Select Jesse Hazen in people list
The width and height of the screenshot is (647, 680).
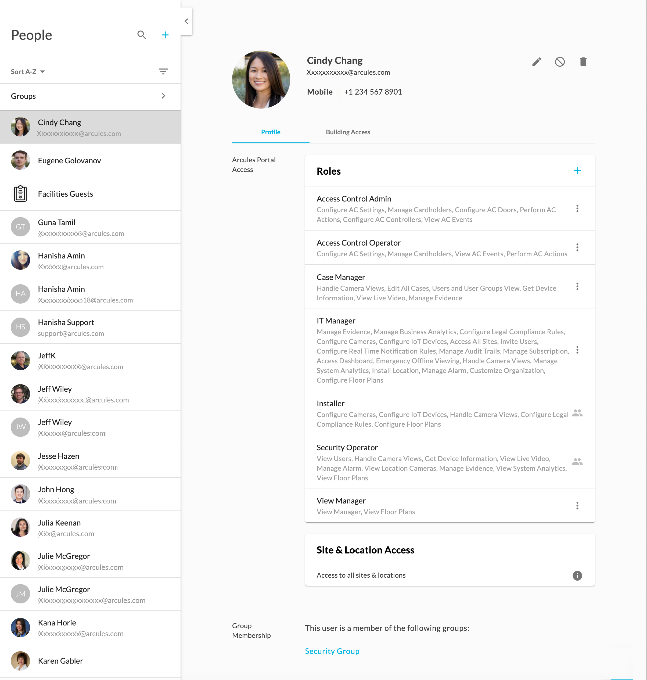[90, 461]
